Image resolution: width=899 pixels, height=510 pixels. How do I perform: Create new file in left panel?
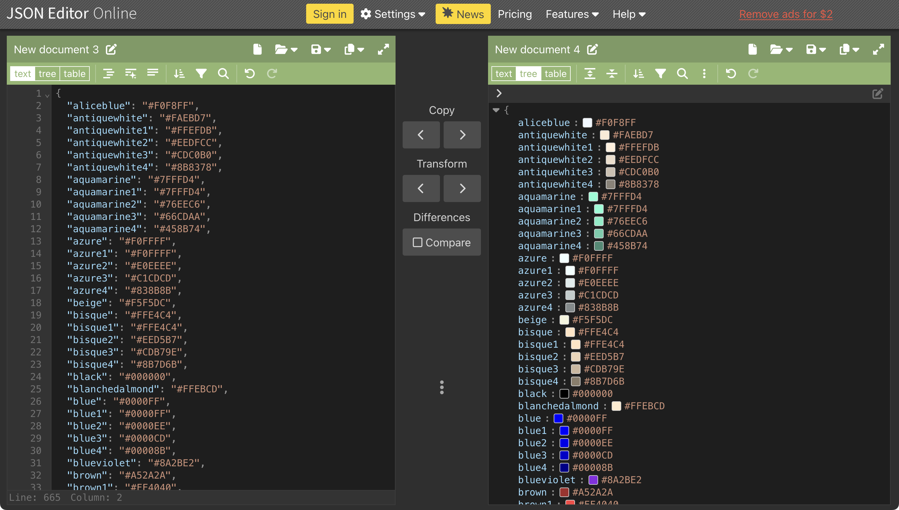coord(257,49)
